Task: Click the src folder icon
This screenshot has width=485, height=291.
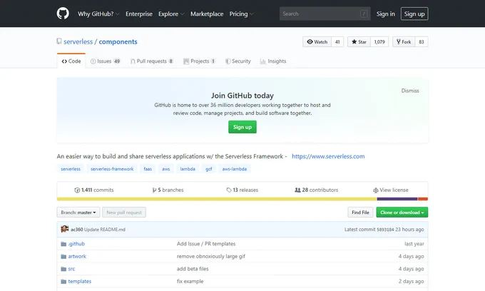Action: pyautogui.click(x=63, y=269)
